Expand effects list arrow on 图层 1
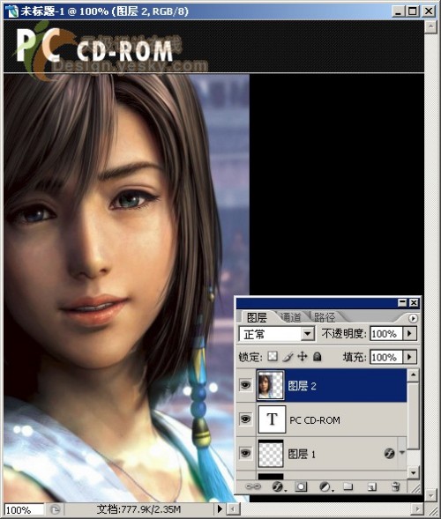The height and width of the screenshot is (519, 441). coord(402,452)
